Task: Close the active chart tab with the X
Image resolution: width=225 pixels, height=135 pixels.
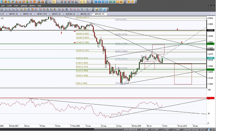Action: pyautogui.click(x=214, y=14)
